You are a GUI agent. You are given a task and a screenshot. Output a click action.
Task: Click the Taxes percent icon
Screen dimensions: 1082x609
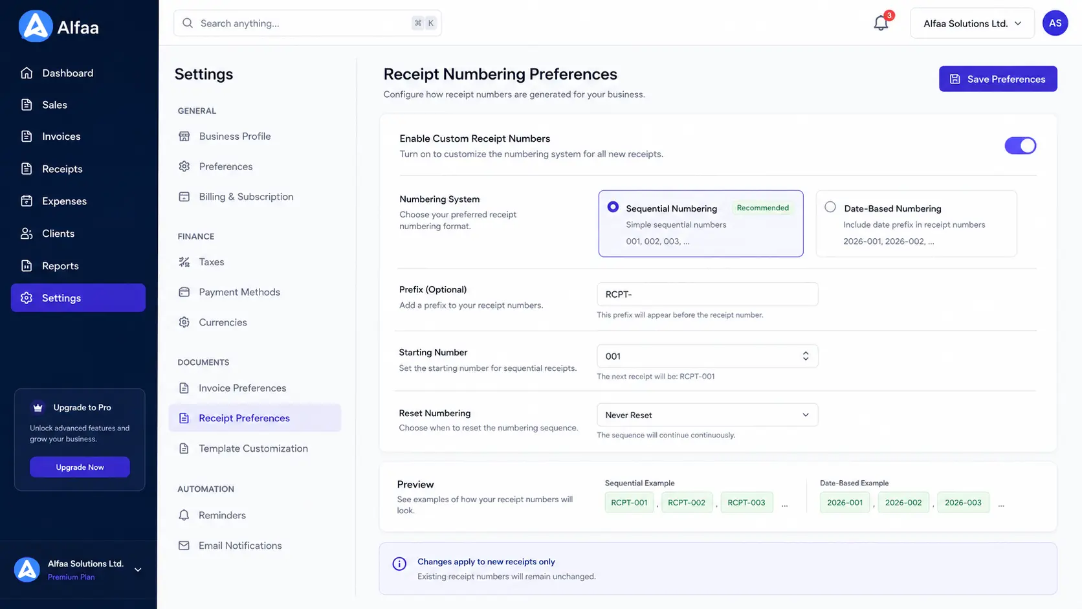[184, 262]
